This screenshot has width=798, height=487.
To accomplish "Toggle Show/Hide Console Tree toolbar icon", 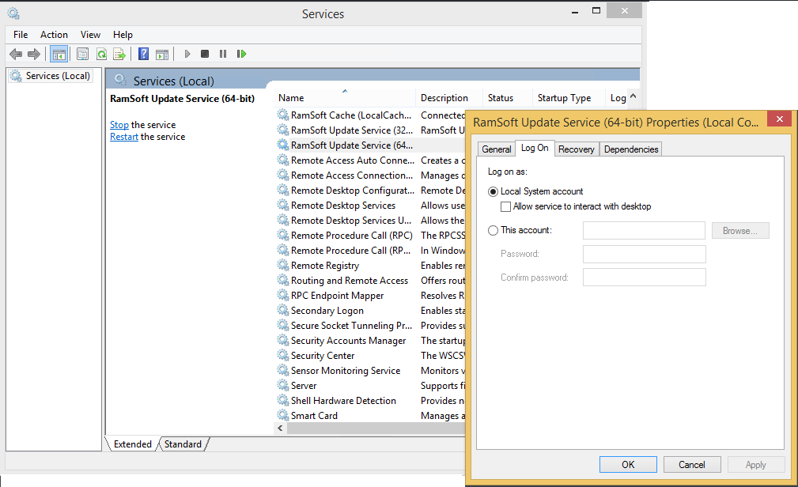I will click(x=59, y=54).
